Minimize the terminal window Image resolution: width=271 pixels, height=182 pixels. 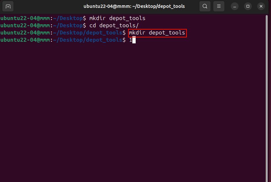(235, 6)
